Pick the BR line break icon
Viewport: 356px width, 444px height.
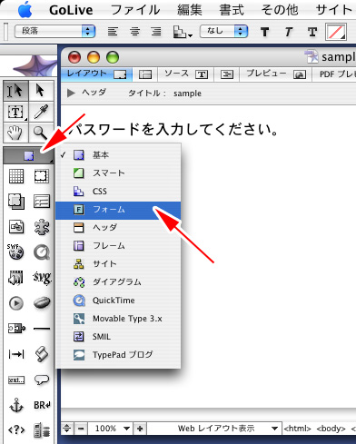coord(42,405)
